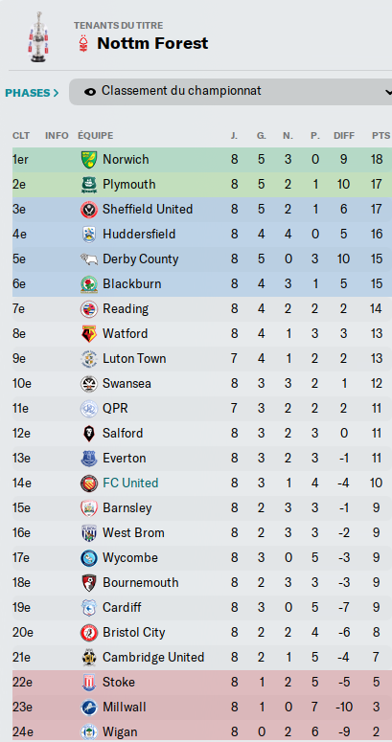
Task: Expand the PHASES chevron menu
Action: coord(32,93)
